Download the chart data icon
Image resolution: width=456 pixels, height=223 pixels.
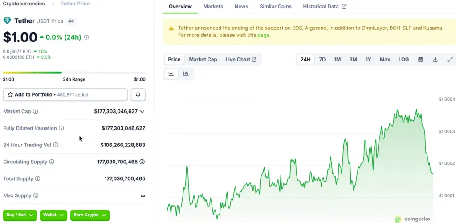click(x=435, y=60)
